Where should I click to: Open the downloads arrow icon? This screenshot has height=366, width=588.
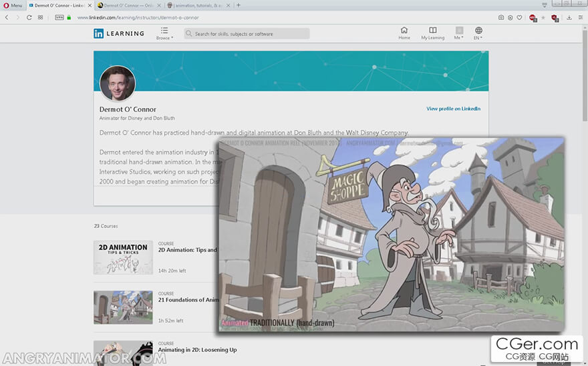click(x=569, y=17)
